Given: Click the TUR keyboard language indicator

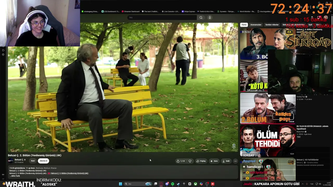Looking at the screenshot, I should click(312, 184).
